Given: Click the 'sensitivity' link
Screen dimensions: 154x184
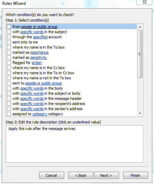Looking at the screenshot, I should coord(39,57).
